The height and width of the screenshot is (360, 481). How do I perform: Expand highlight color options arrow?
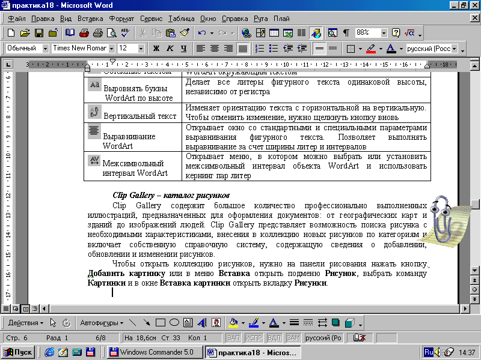tap(381, 49)
